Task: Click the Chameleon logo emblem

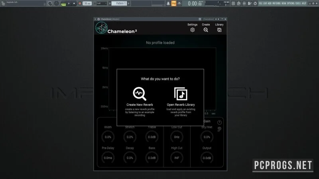Action: point(101,28)
